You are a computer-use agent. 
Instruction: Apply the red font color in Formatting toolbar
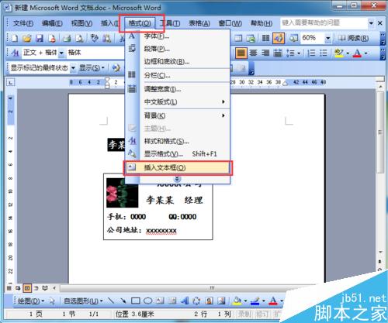coord(358,53)
